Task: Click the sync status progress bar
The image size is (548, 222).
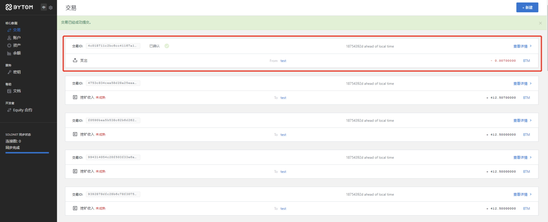Action: pos(27,152)
